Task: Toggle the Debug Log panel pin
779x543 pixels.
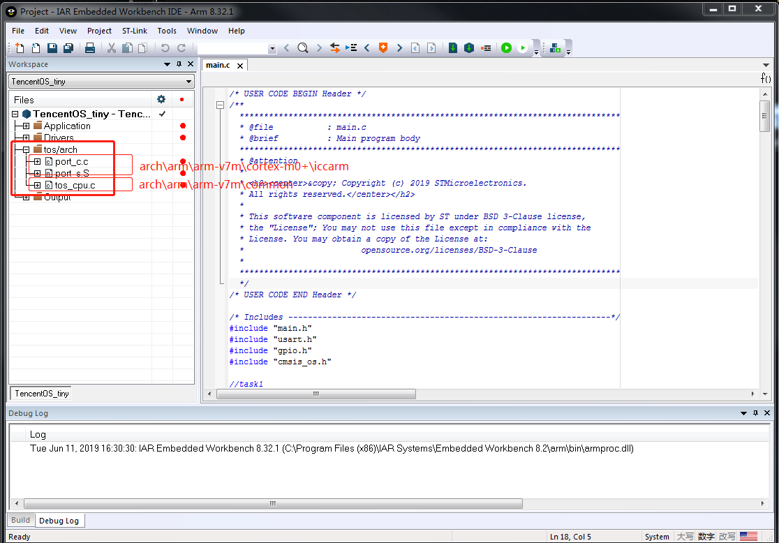Action: [x=755, y=413]
